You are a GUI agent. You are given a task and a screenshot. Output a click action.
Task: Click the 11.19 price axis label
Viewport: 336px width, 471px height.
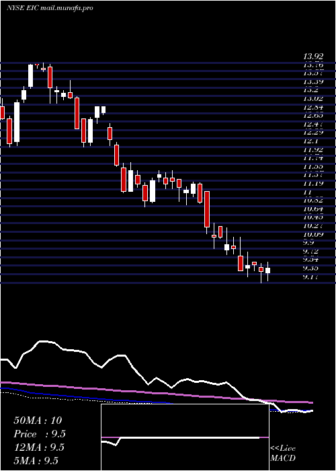click(x=313, y=183)
